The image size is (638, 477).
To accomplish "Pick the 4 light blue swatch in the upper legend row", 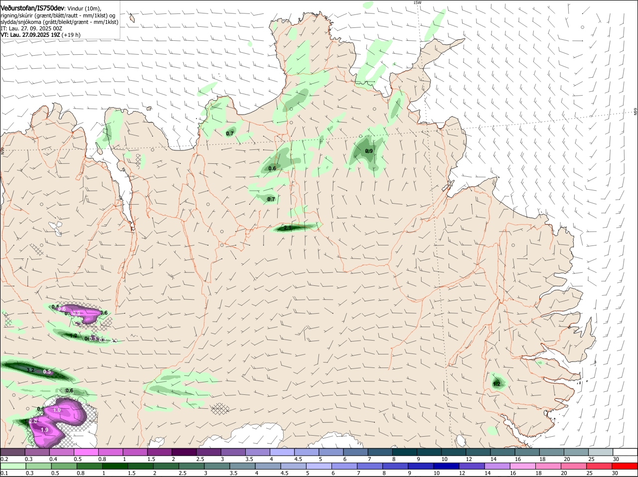I will [283, 452].
